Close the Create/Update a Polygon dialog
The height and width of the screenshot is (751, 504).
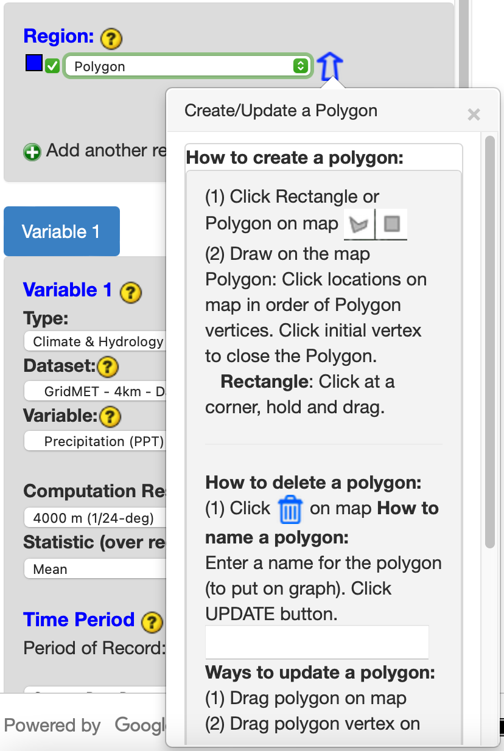click(x=474, y=114)
